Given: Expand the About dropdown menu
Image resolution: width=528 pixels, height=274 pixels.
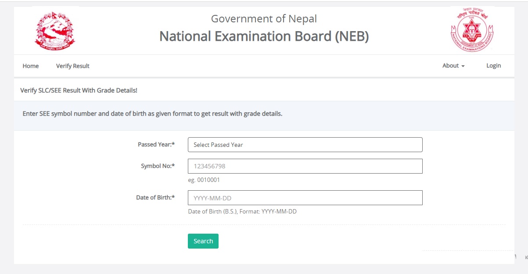Looking at the screenshot, I should 453,66.
